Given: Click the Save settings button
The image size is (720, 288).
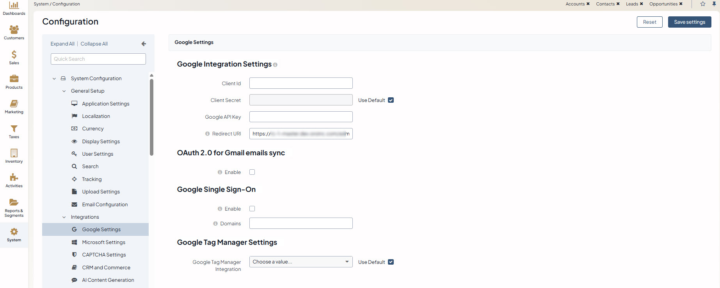Looking at the screenshot, I should click(x=690, y=22).
